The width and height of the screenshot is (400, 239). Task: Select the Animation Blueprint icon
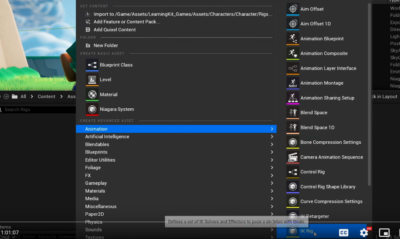[x=292, y=38]
